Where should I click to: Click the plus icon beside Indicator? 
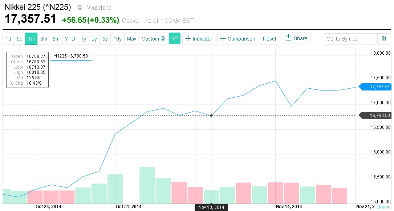tap(188, 39)
